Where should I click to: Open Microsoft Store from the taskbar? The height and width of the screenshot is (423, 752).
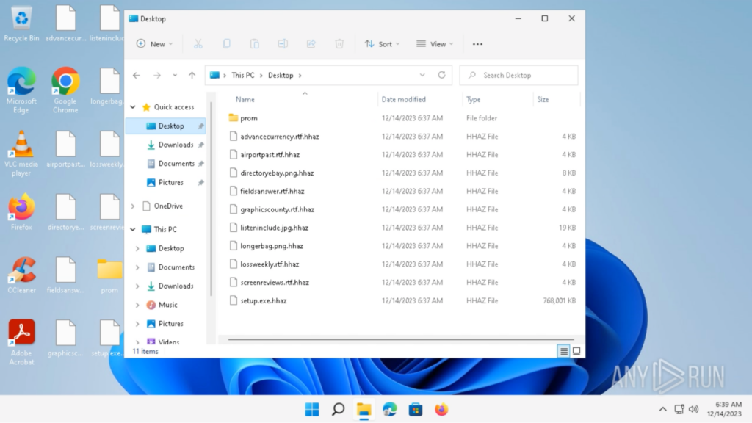415,409
